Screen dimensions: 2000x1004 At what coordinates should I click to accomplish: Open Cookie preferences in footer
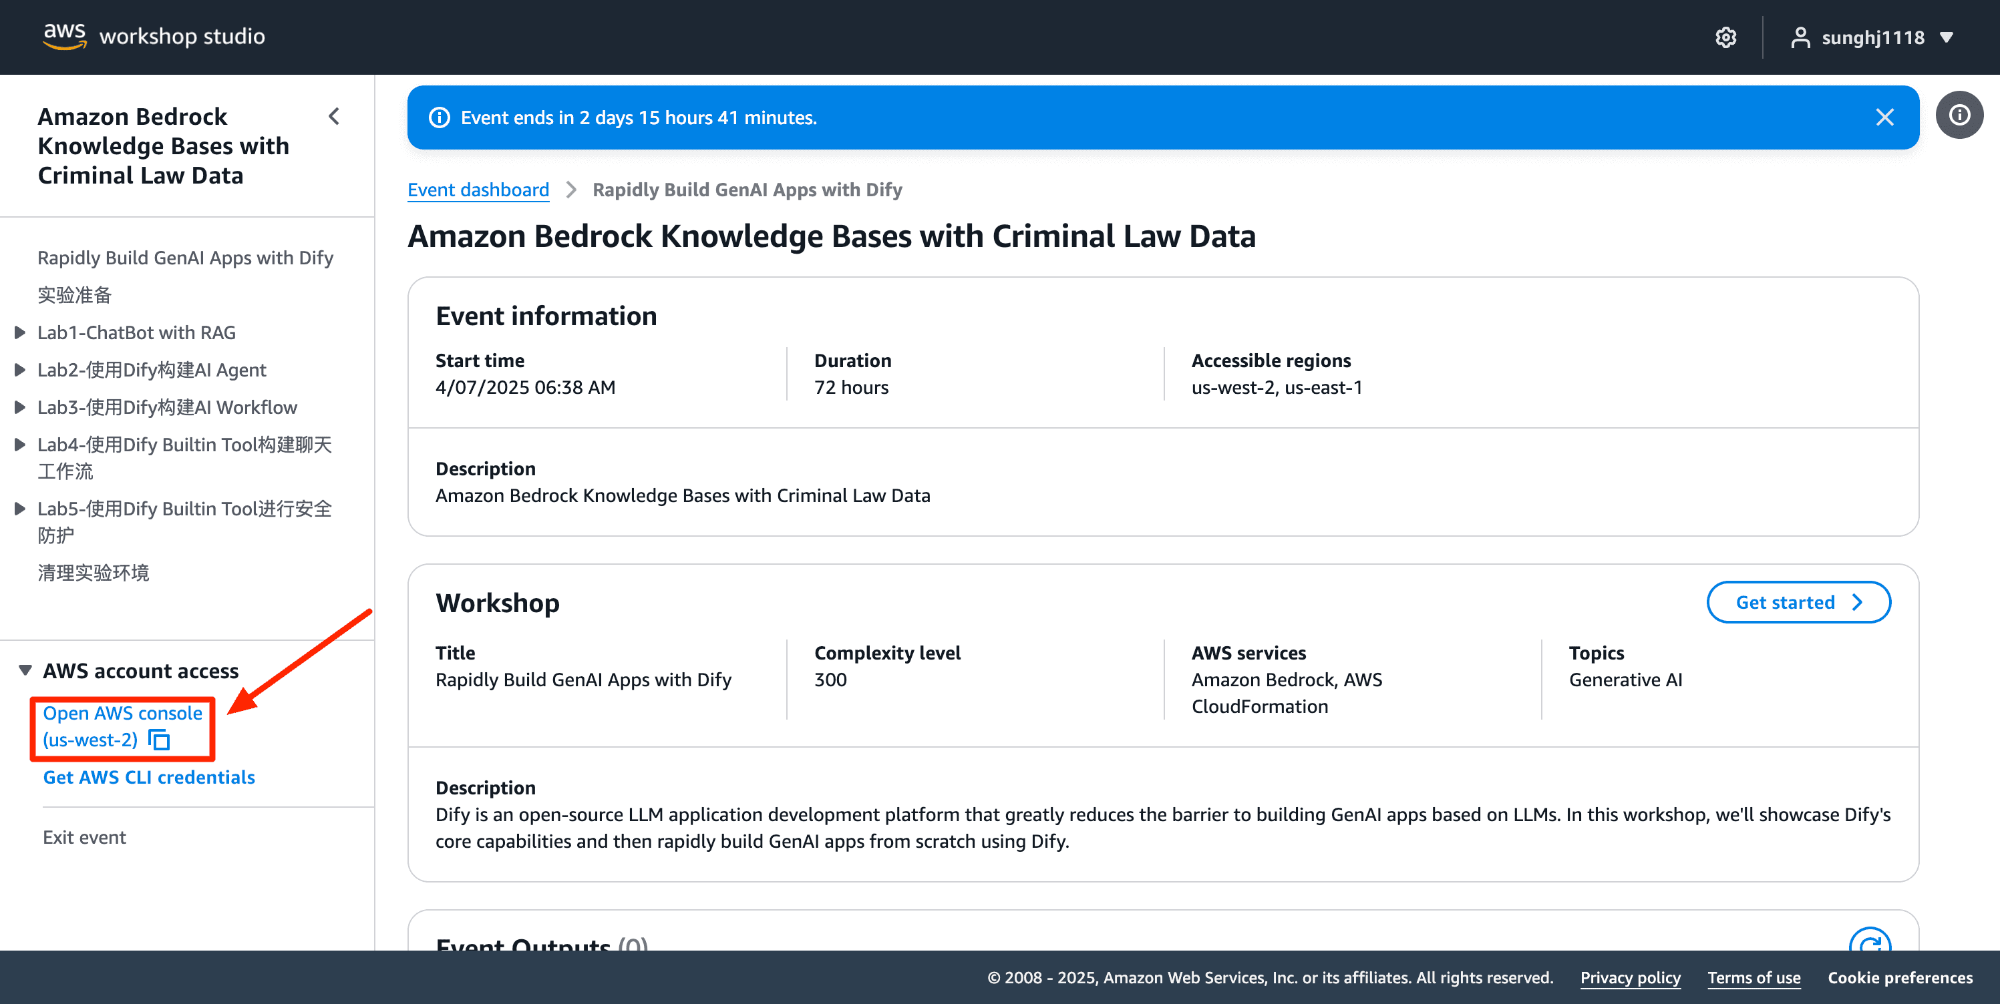[1899, 977]
